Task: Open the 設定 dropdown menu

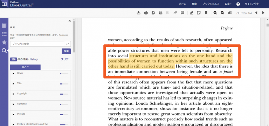Action: coord(228,4)
